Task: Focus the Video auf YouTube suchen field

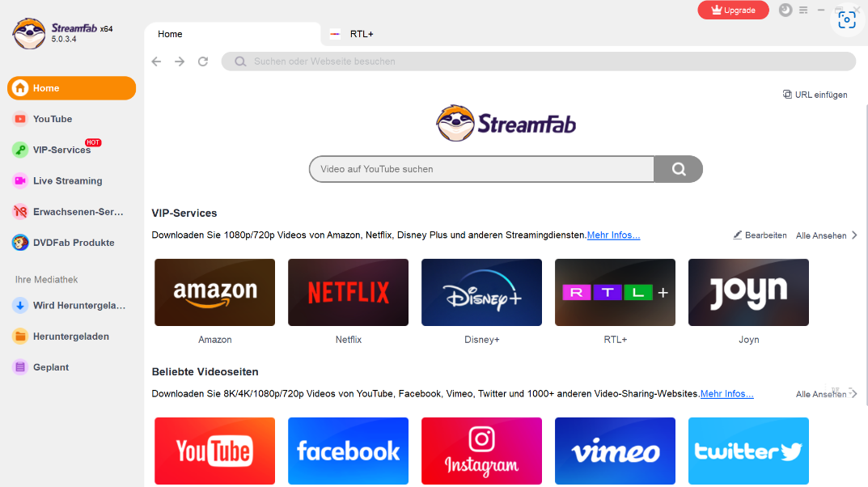Action: click(481, 169)
